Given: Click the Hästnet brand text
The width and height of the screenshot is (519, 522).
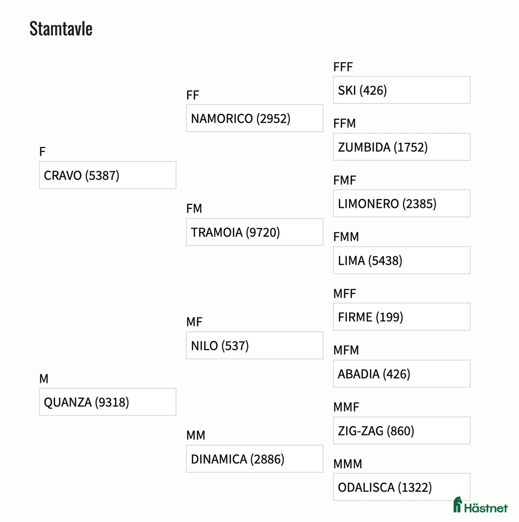Looking at the screenshot, I should pos(486,508).
